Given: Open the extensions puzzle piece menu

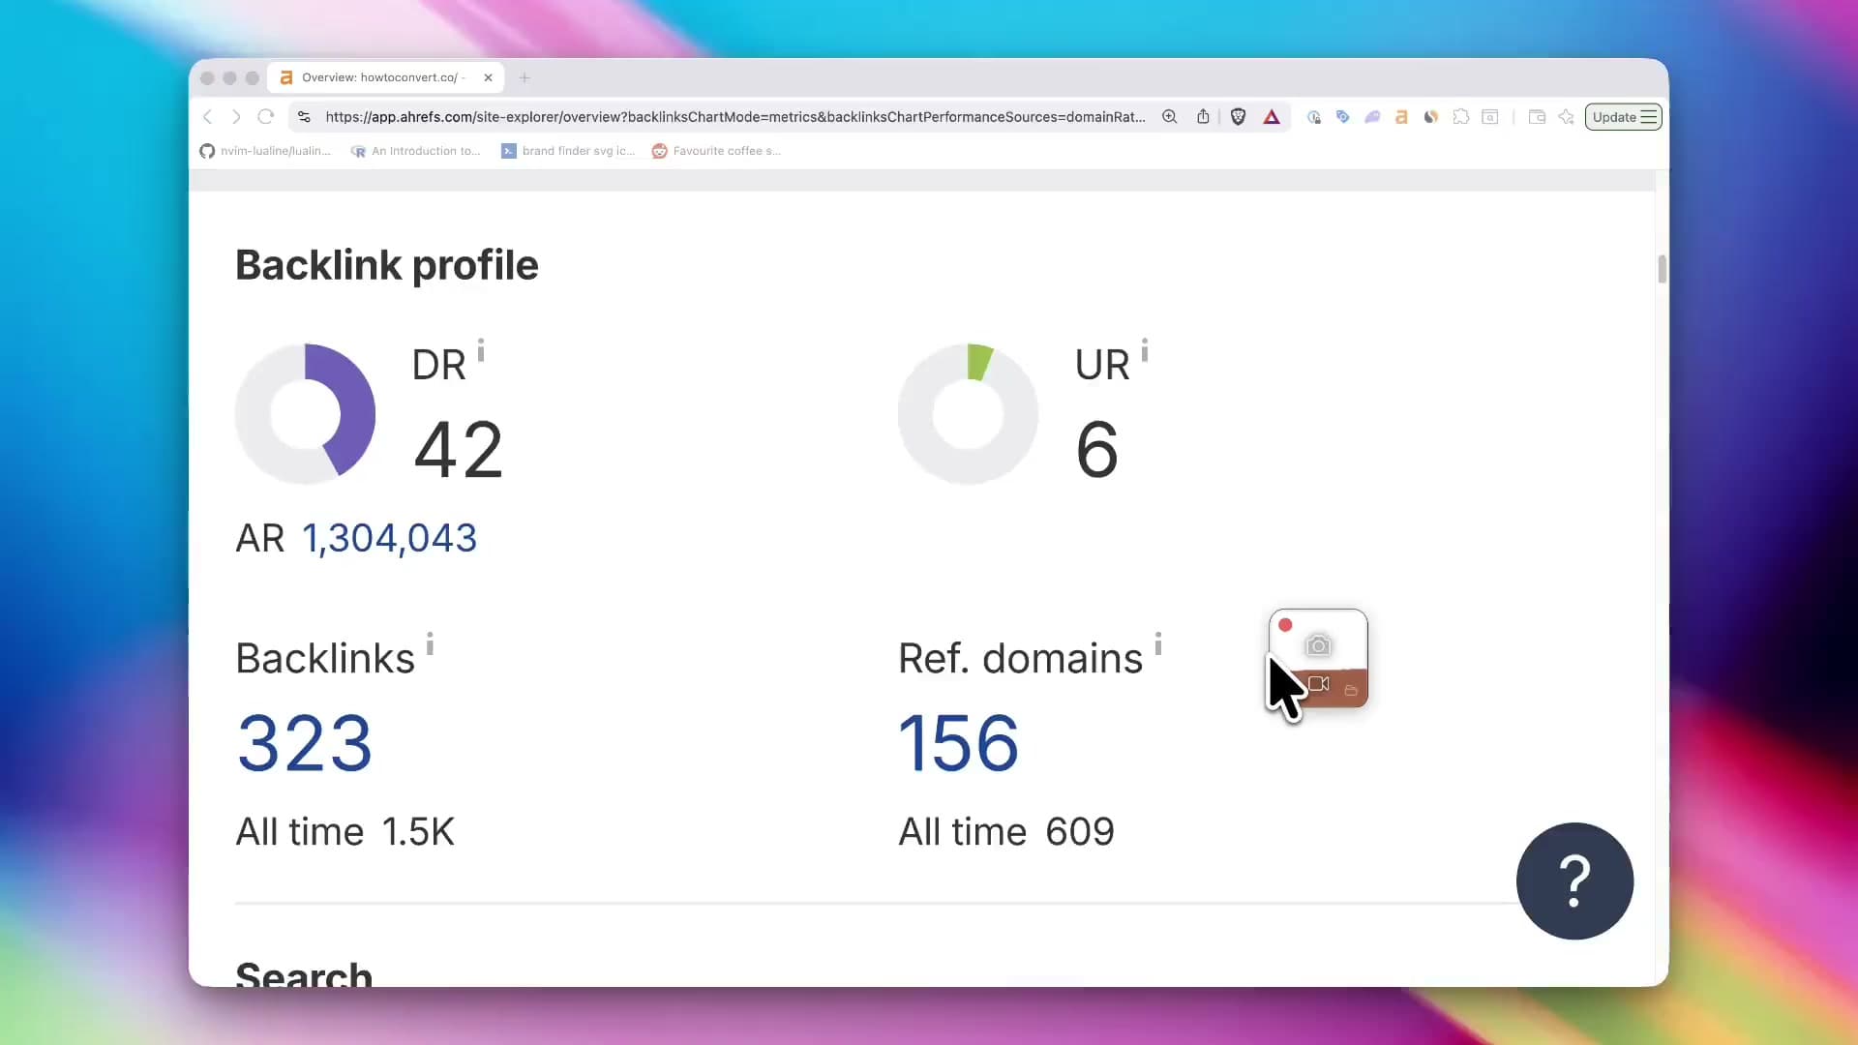Looking at the screenshot, I should (x=1461, y=117).
